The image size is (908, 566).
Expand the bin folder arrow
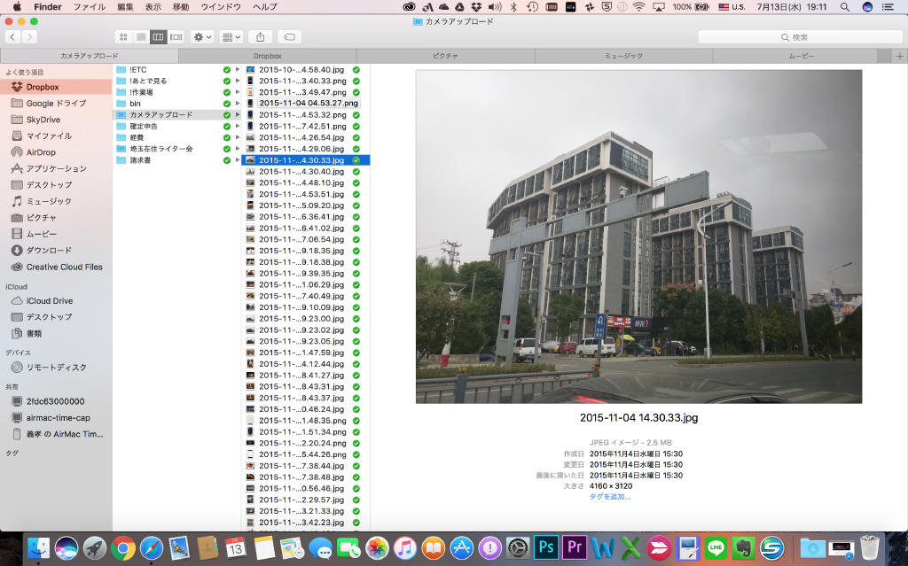click(x=237, y=104)
